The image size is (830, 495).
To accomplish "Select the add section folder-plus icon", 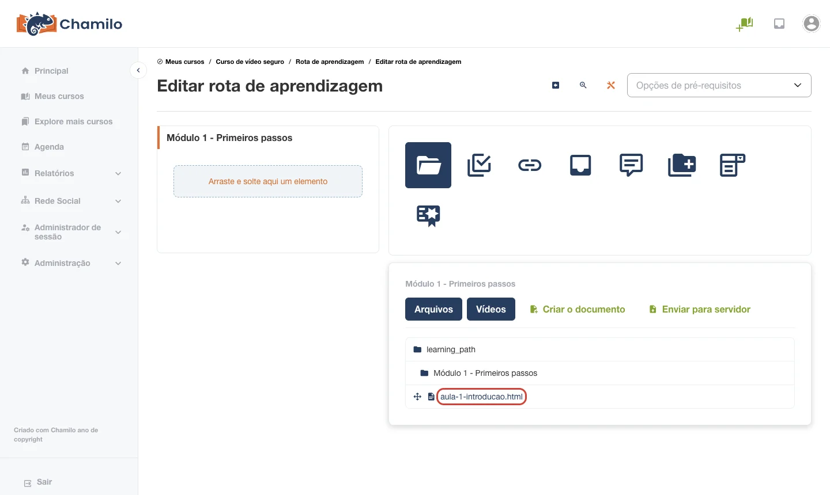I will [x=682, y=165].
